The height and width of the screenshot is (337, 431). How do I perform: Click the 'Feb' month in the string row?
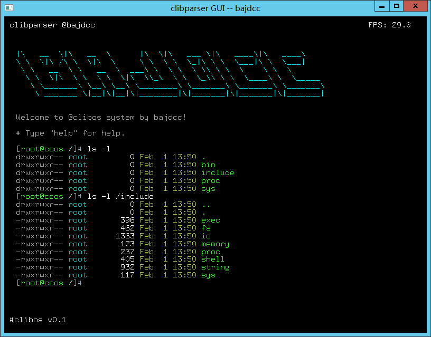146,267
